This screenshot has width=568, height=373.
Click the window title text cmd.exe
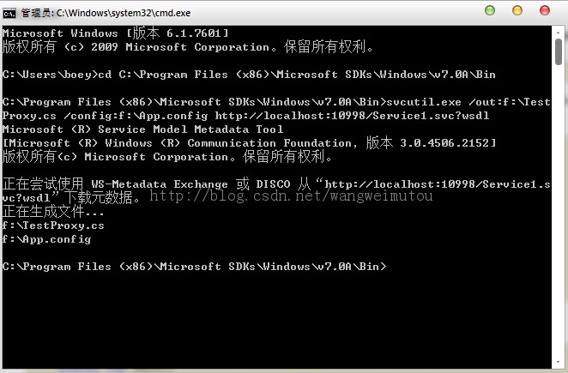pyautogui.click(x=106, y=13)
